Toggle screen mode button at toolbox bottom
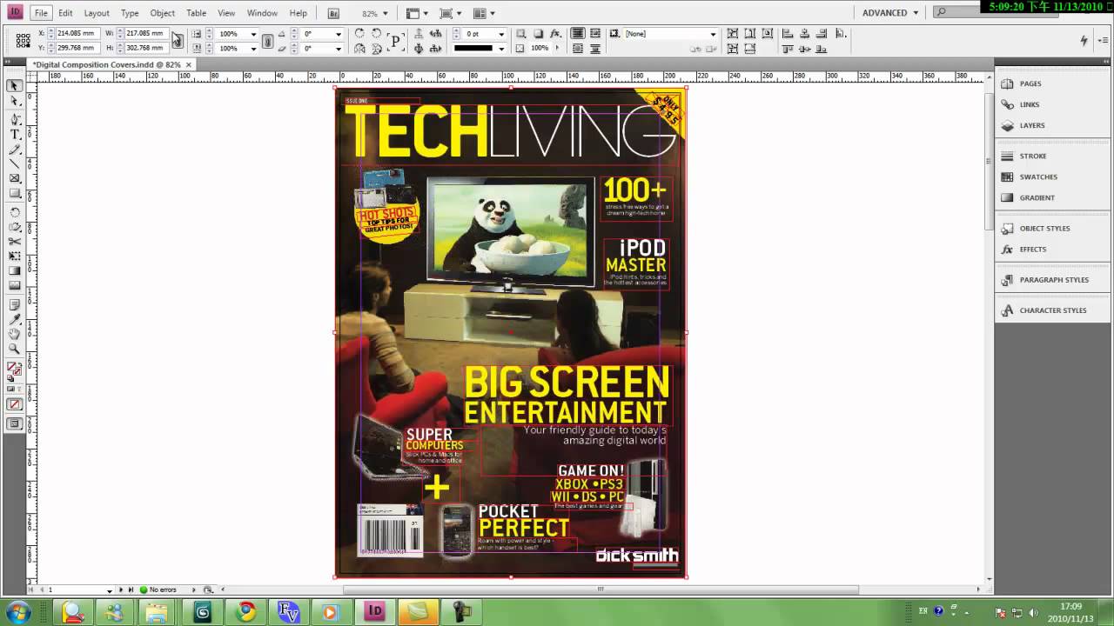1114x626 pixels. click(15, 424)
